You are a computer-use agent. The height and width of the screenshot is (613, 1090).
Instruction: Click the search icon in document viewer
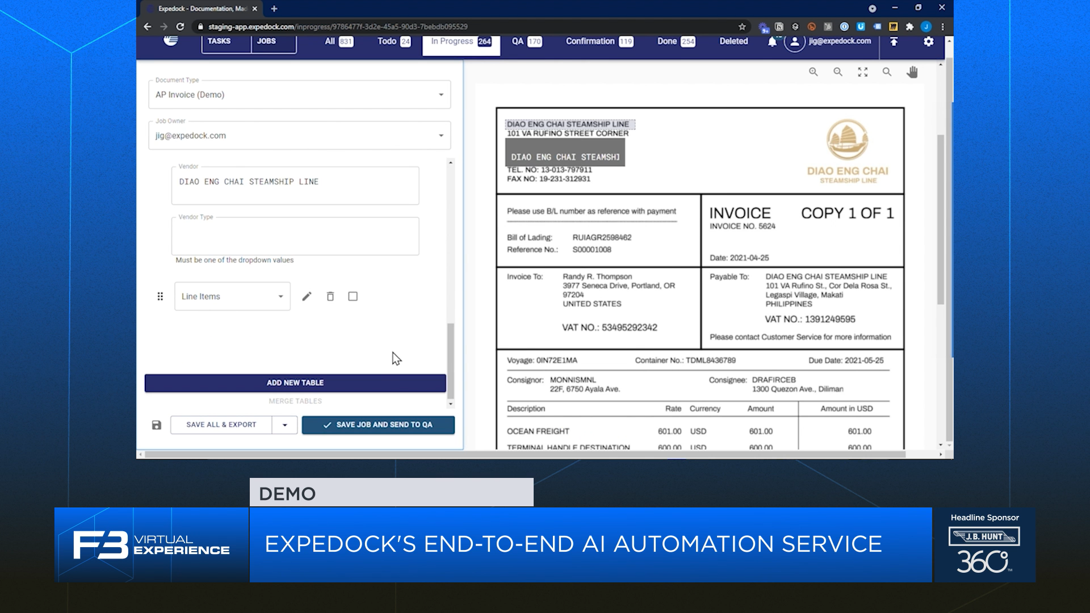pos(886,71)
